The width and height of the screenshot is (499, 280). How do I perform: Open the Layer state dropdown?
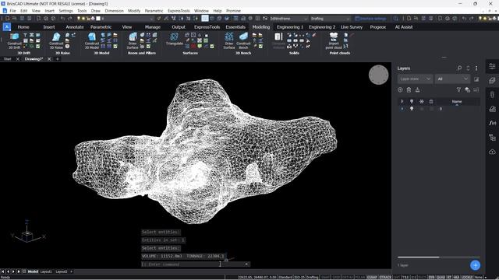[415, 79]
